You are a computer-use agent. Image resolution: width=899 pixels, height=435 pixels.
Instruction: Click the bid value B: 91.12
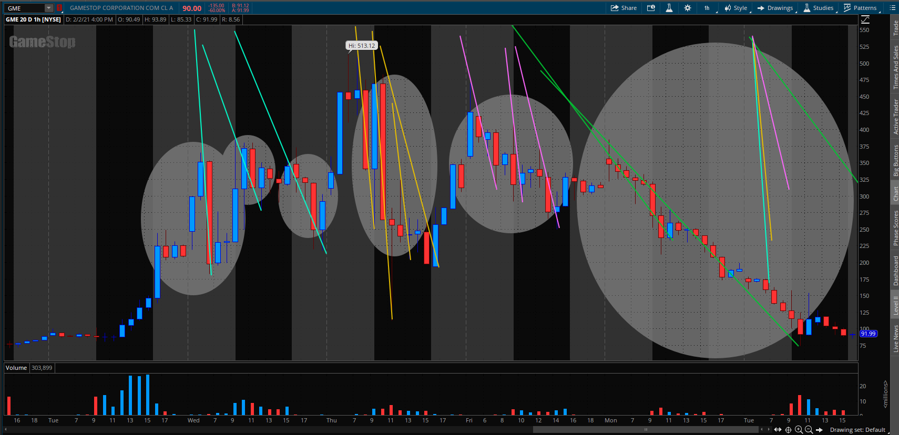coord(240,6)
